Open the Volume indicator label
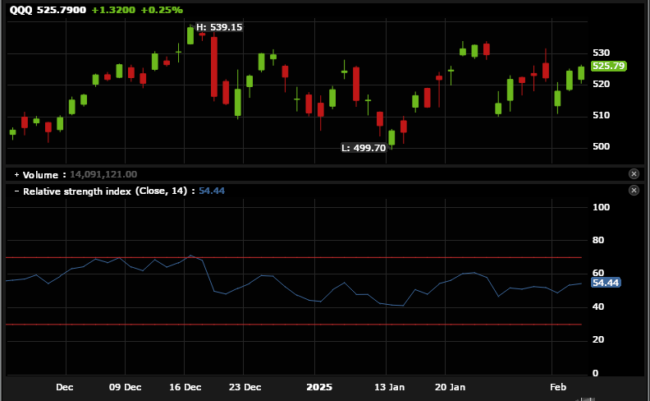Image resolution: width=650 pixels, height=401 pixels. pos(40,174)
